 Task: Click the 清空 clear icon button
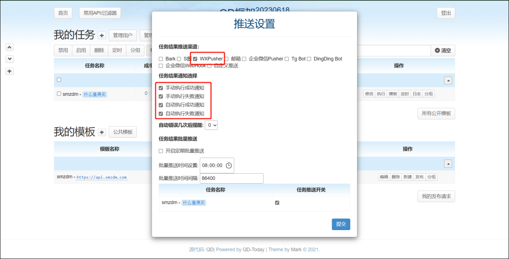tap(443, 51)
